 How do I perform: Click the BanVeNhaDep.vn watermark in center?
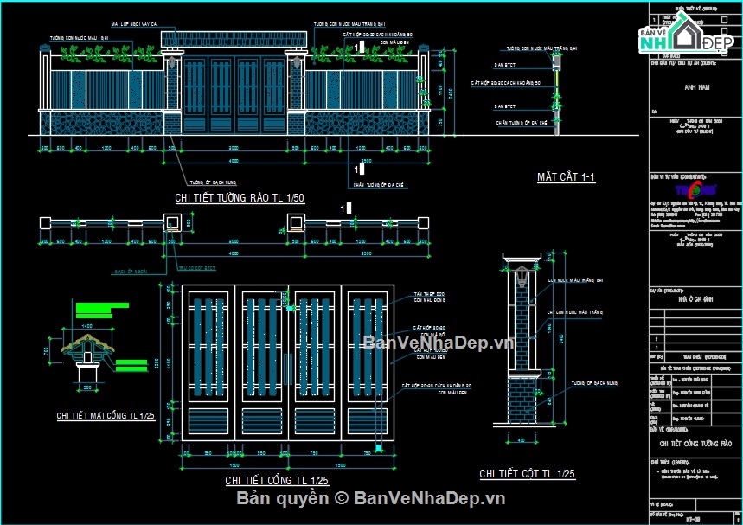tap(438, 343)
